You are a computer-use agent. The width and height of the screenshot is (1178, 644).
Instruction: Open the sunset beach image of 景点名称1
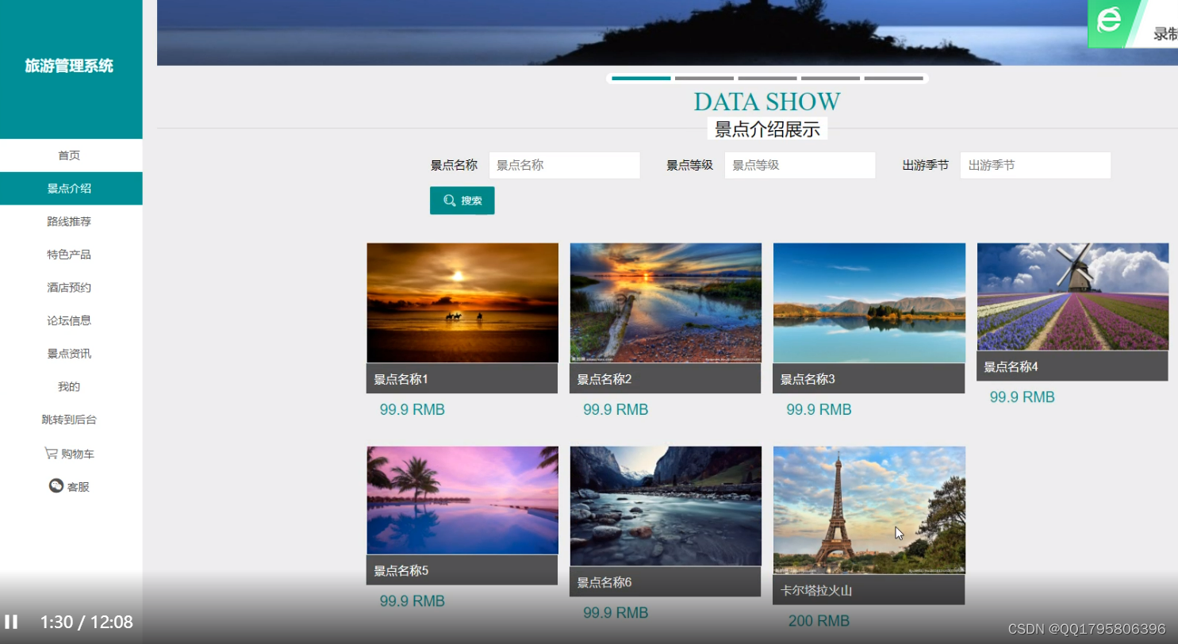[462, 303]
